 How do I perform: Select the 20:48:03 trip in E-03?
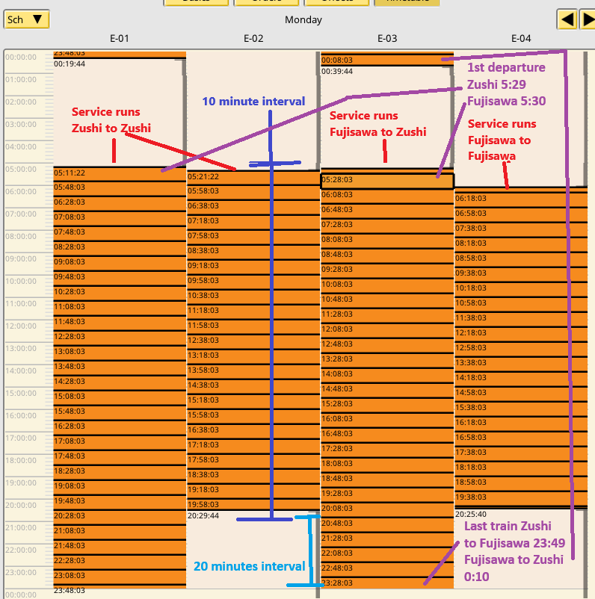pyautogui.click(x=387, y=524)
